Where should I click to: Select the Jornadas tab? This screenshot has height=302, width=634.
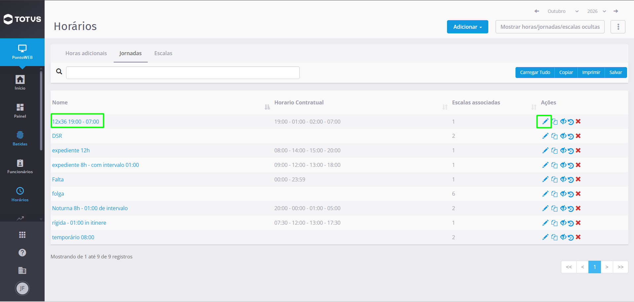pos(131,53)
